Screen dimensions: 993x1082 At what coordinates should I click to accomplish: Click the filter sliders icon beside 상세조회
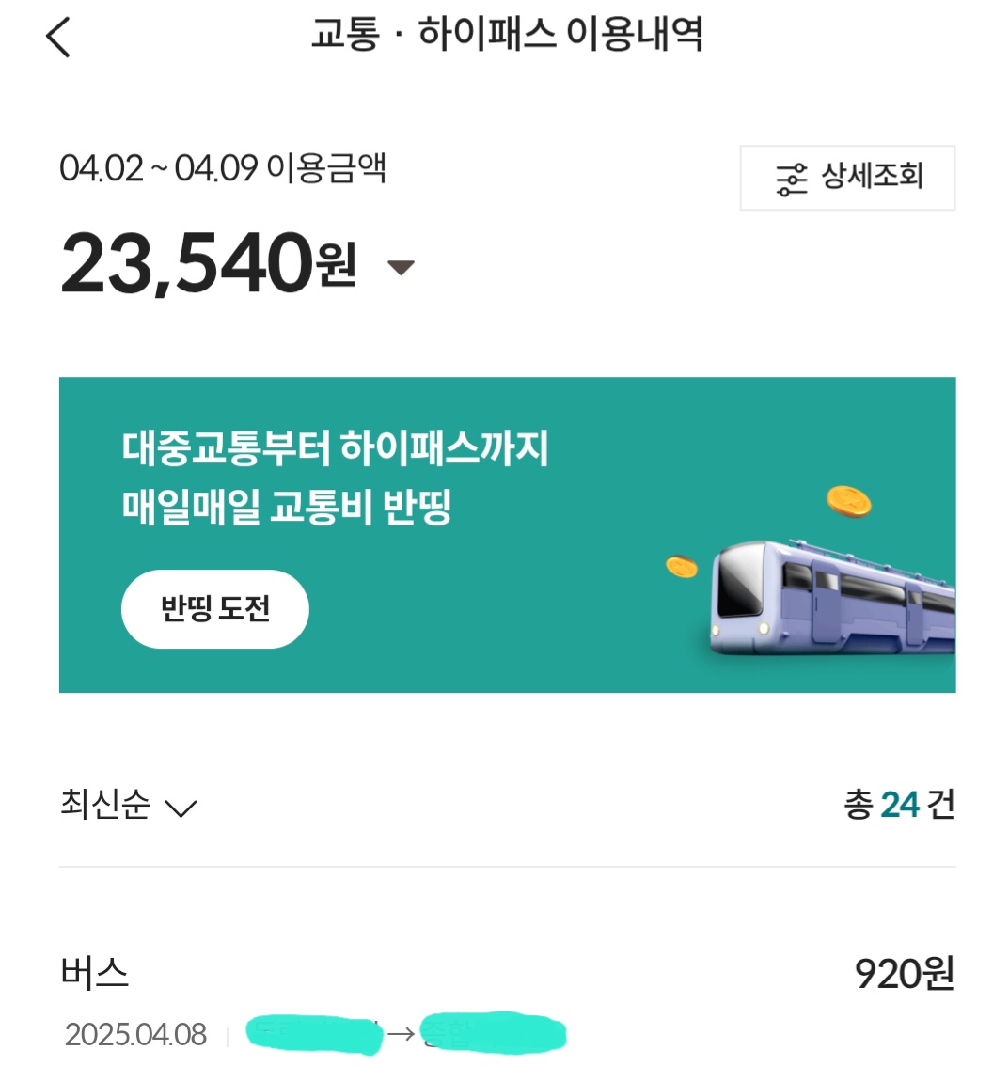coord(791,179)
